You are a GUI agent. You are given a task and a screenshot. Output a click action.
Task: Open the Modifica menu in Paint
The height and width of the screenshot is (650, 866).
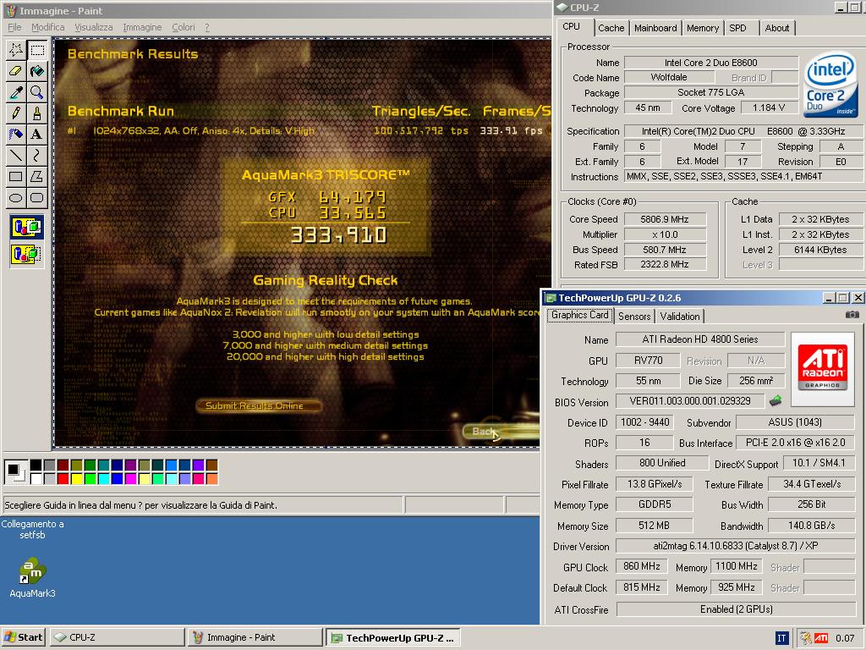(48, 27)
